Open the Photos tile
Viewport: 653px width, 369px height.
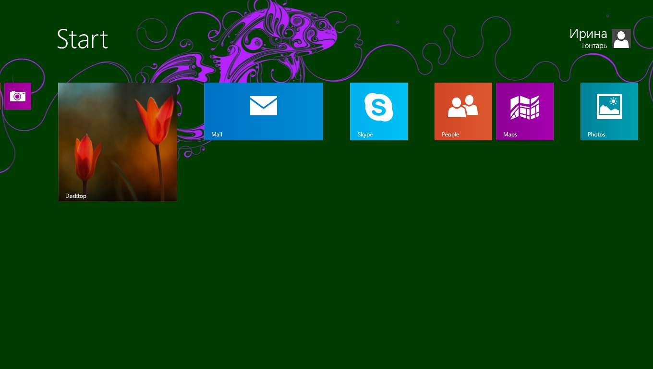pos(609,111)
